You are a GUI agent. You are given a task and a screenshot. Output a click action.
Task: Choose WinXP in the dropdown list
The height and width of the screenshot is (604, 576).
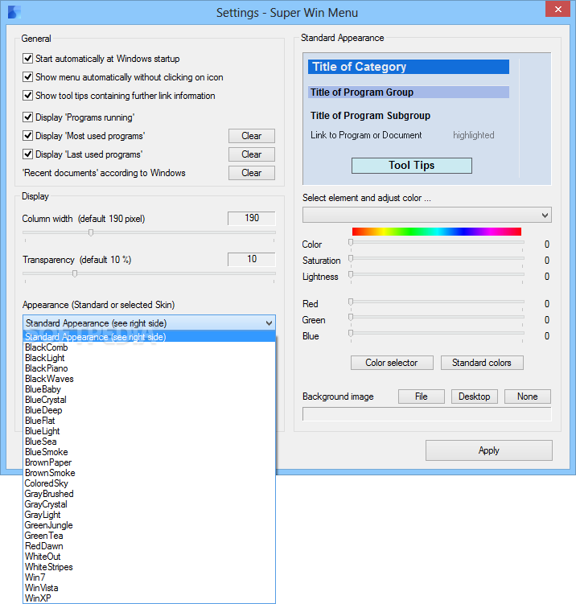[150, 598]
